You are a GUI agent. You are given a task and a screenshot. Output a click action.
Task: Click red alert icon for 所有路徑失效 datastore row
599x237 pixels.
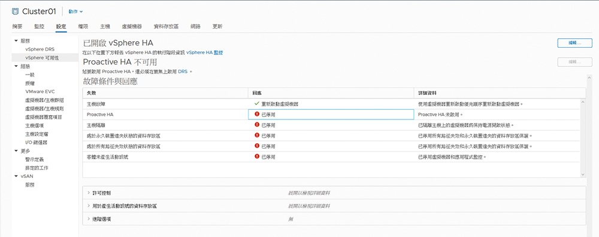pos(257,146)
